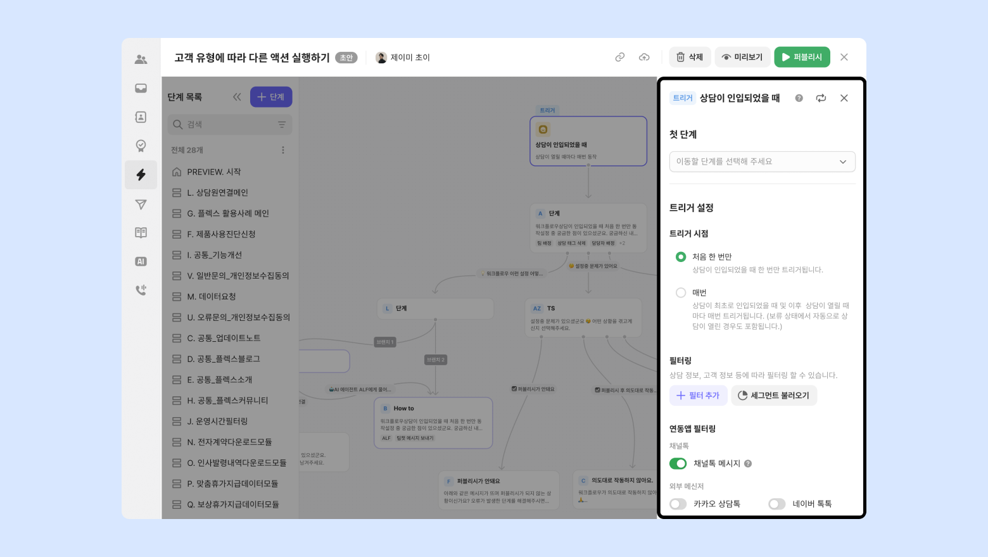The height and width of the screenshot is (557, 988).
Task: Open the 이동할 단계를 선택해 주세요 dropdown
Action: [x=762, y=161]
